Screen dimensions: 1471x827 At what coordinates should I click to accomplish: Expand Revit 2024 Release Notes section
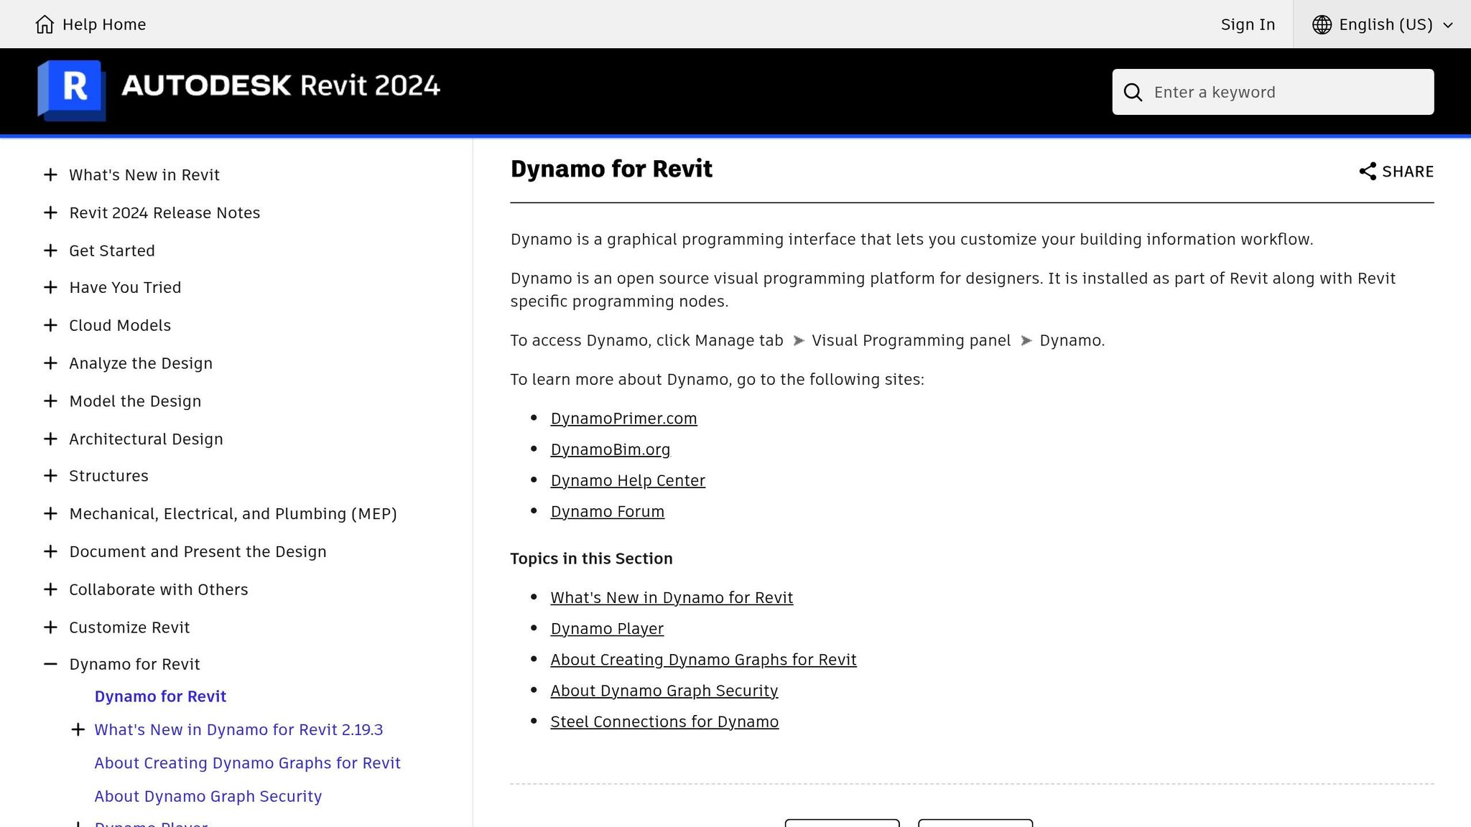coord(50,212)
